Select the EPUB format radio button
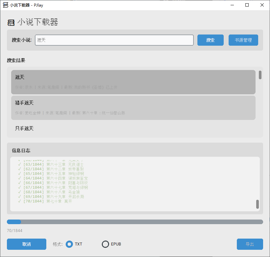The width and height of the screenshot is (270, 257). (105, 244)
